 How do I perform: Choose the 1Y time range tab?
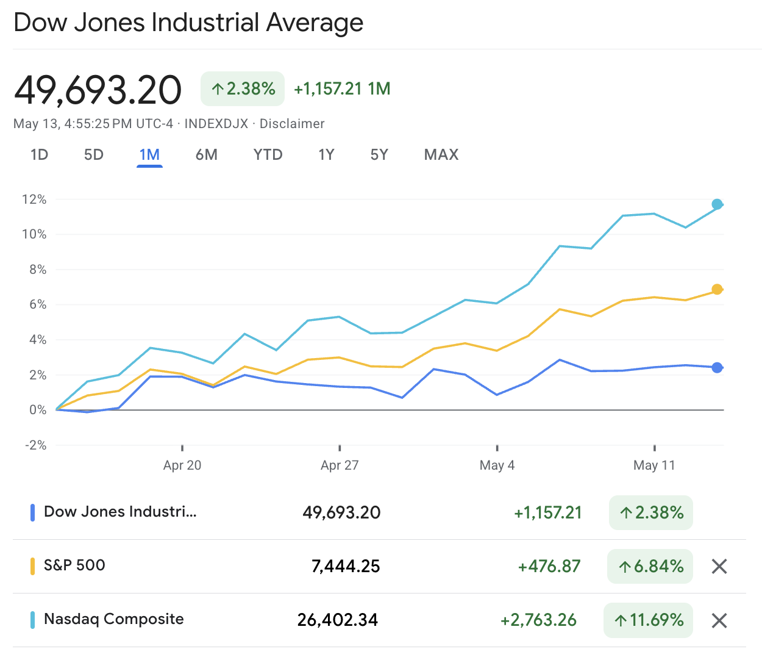tap(326, 154)
